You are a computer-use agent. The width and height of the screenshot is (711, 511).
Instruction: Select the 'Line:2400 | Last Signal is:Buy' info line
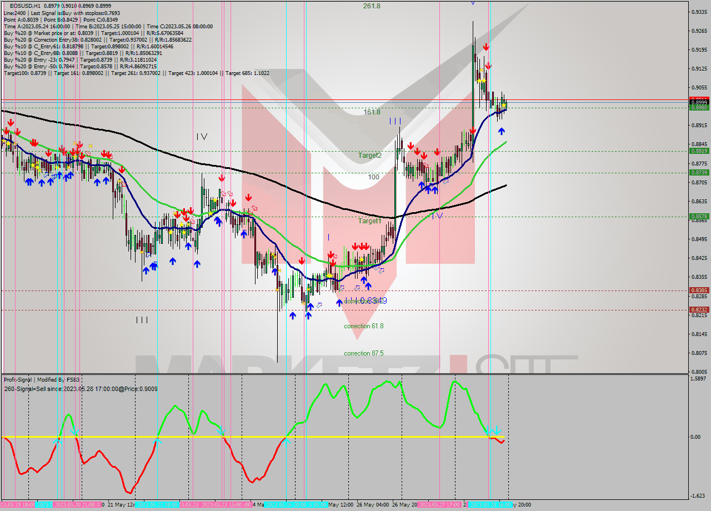point(62,13)
